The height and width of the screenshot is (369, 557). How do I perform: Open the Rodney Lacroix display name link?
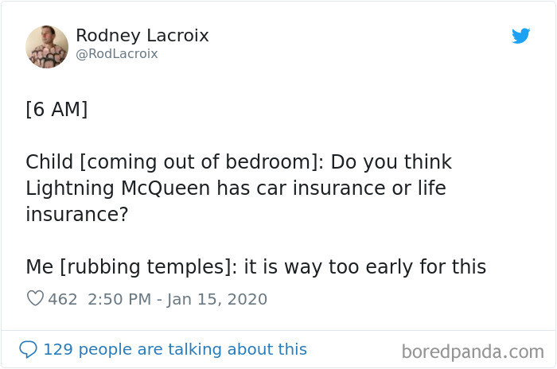142,35
